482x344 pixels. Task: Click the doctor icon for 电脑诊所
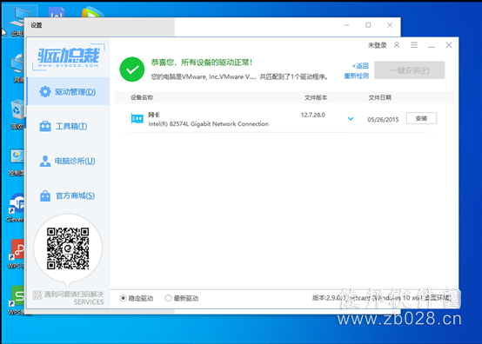45,161
